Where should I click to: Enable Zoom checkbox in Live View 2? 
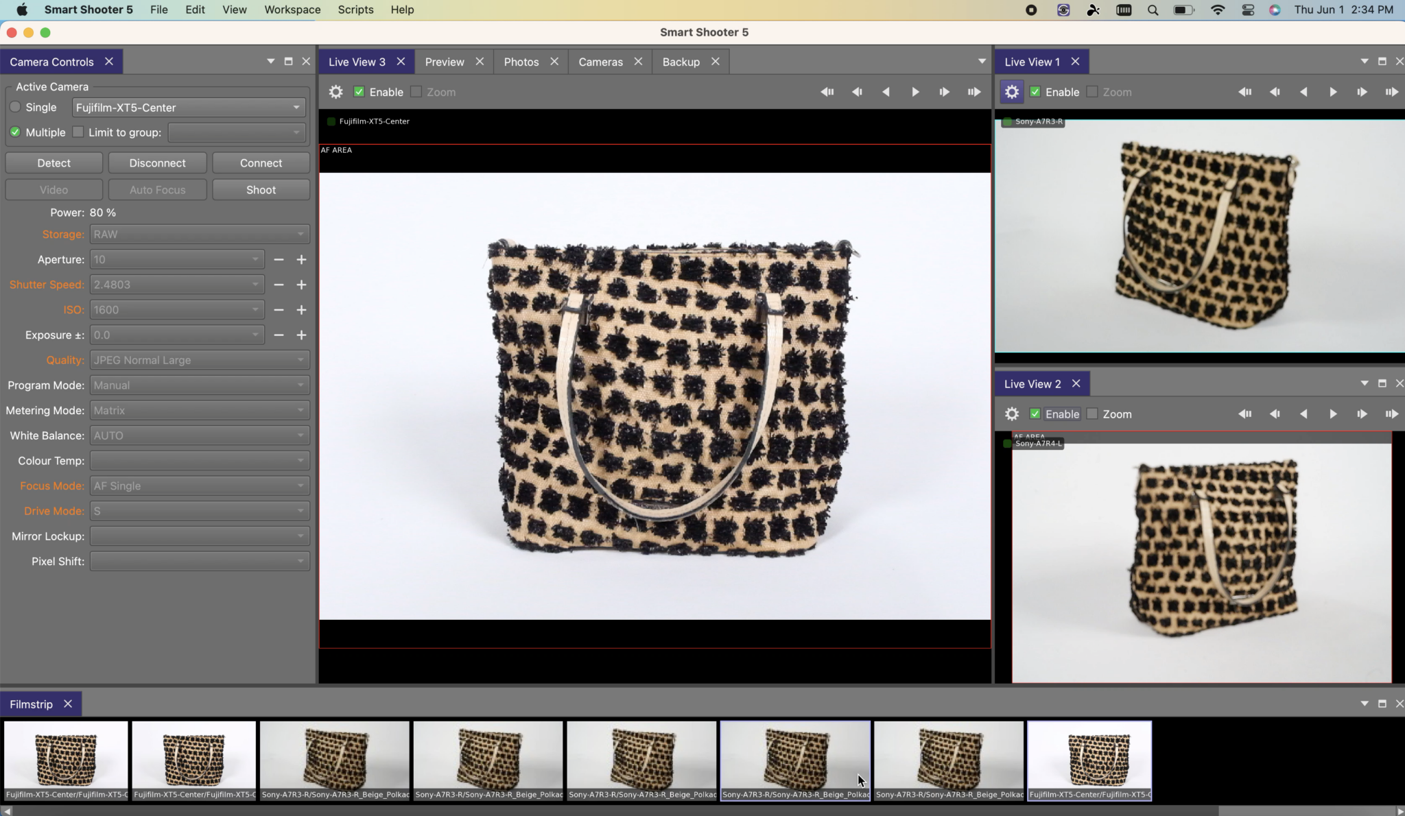1092,414
